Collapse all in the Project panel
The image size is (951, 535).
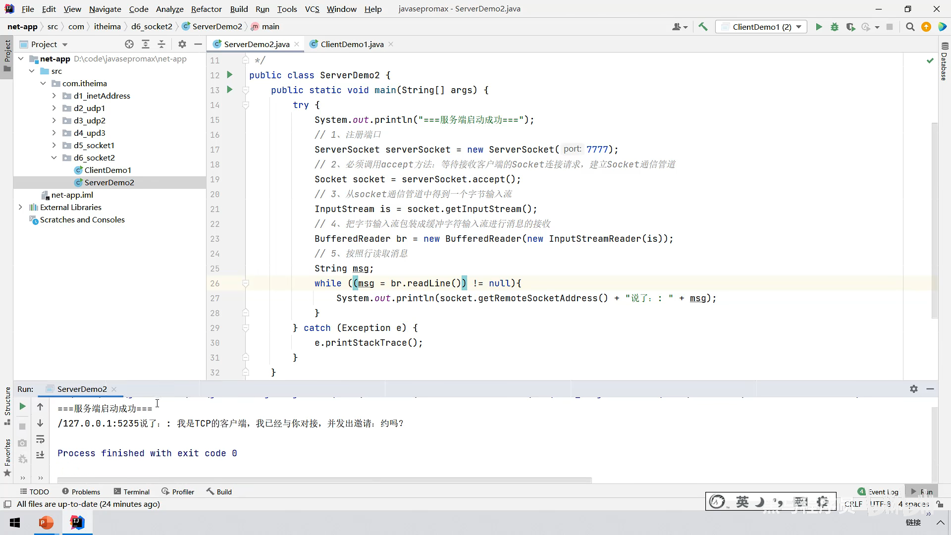pos(161,44)
